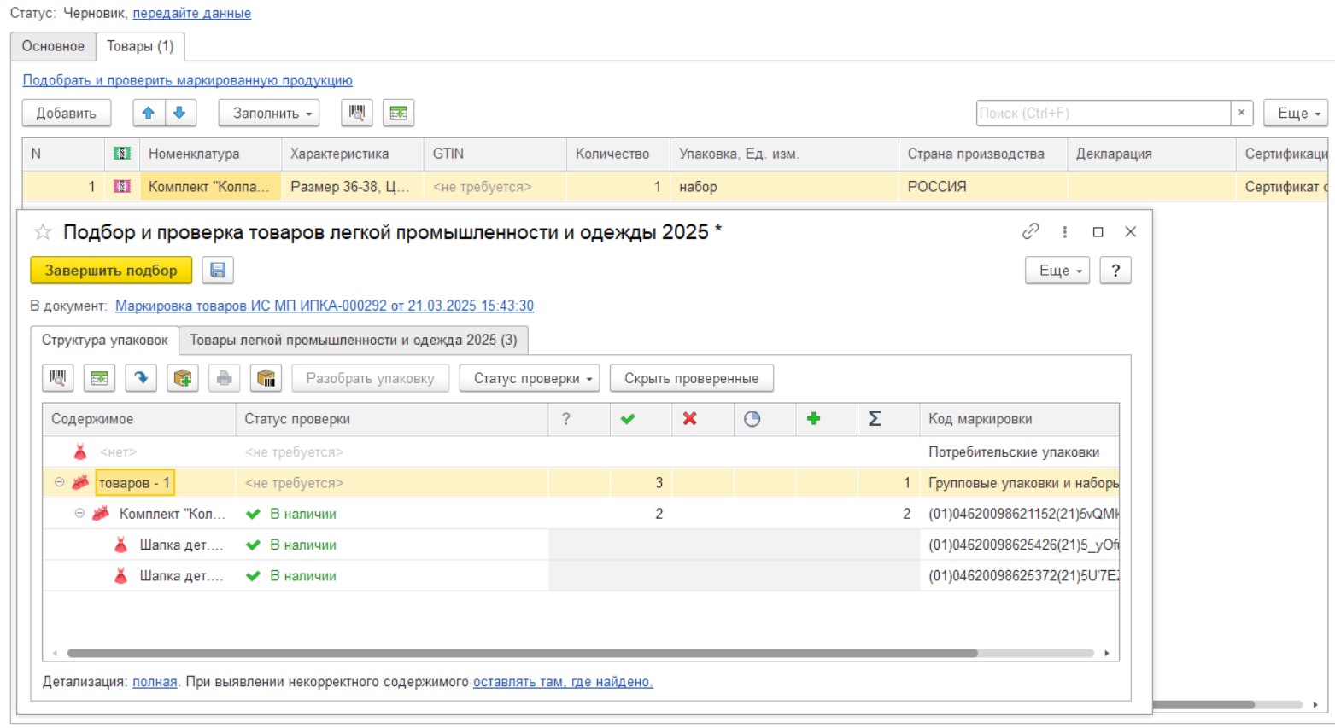Click the "Скрыть проверенные" button
The image size is (1335, 728).
[x=691, y=378]
